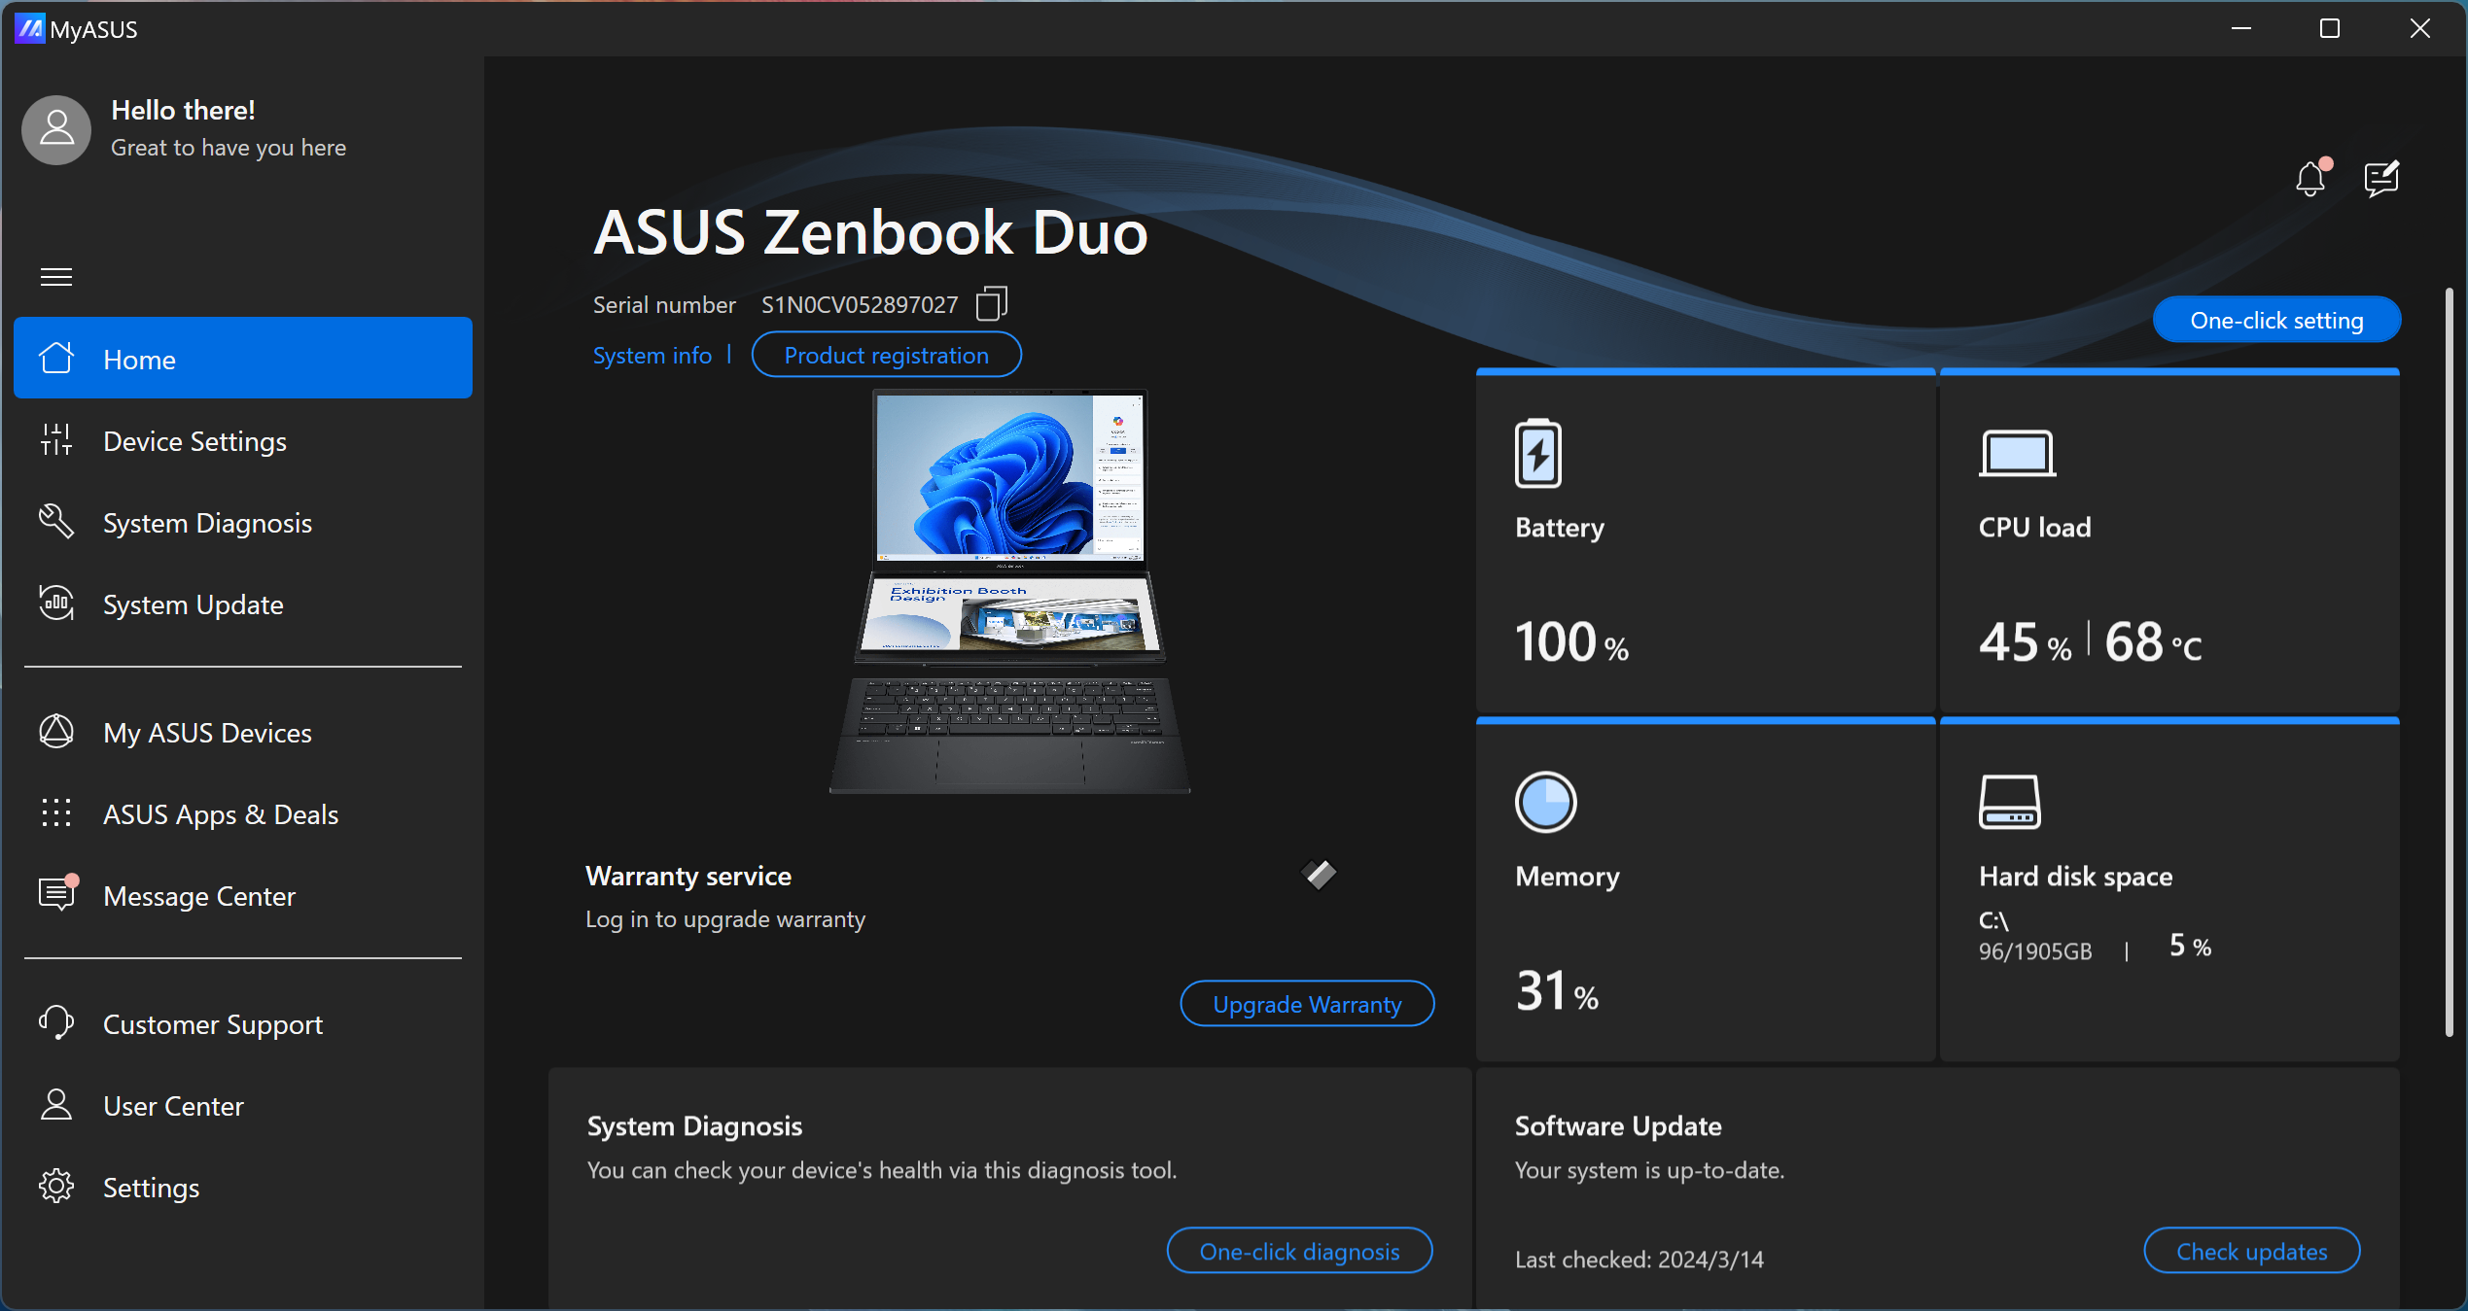Click the Product registration button
The height and width of the screenshot is (1311, 2468).
[x=887, y=355]
